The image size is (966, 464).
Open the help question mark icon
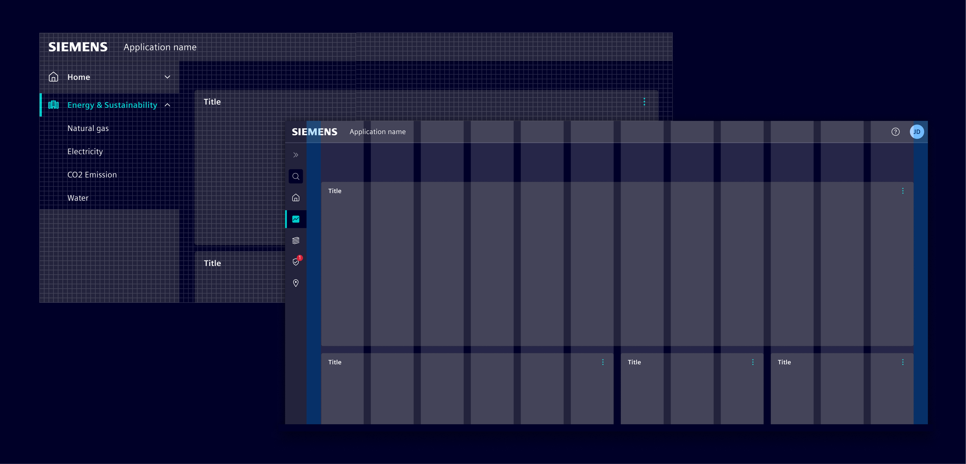[895, 132]
